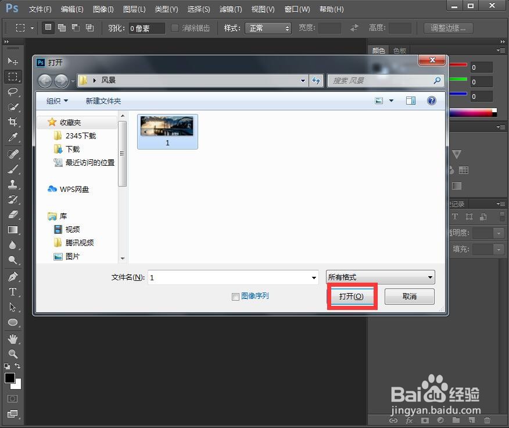Click the foreground color swatch
This screenshot has width=509, height=428.
tap(9, 378)
